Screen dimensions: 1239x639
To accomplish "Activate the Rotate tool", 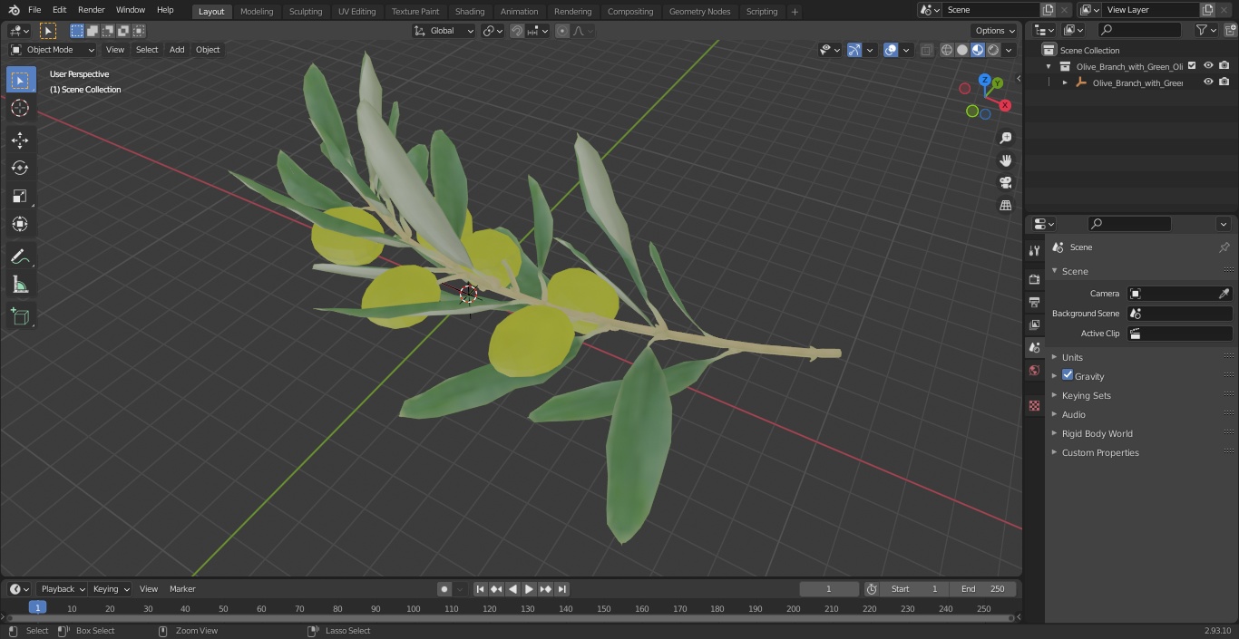I will click(x=20, y=169).
